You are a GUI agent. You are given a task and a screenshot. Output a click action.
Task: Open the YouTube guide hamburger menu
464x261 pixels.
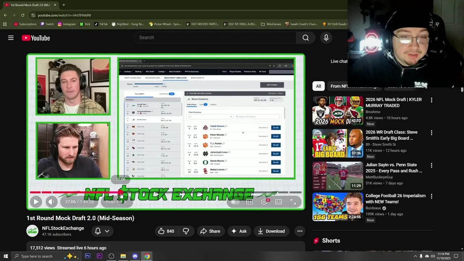11,38
